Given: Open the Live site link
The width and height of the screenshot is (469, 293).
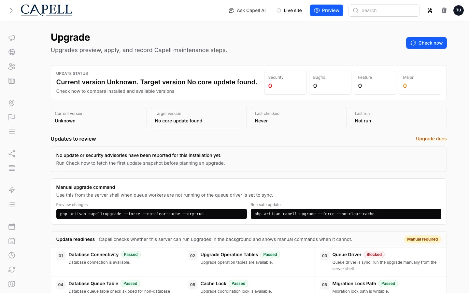Looking at the screenshot, I should point(289,10).
